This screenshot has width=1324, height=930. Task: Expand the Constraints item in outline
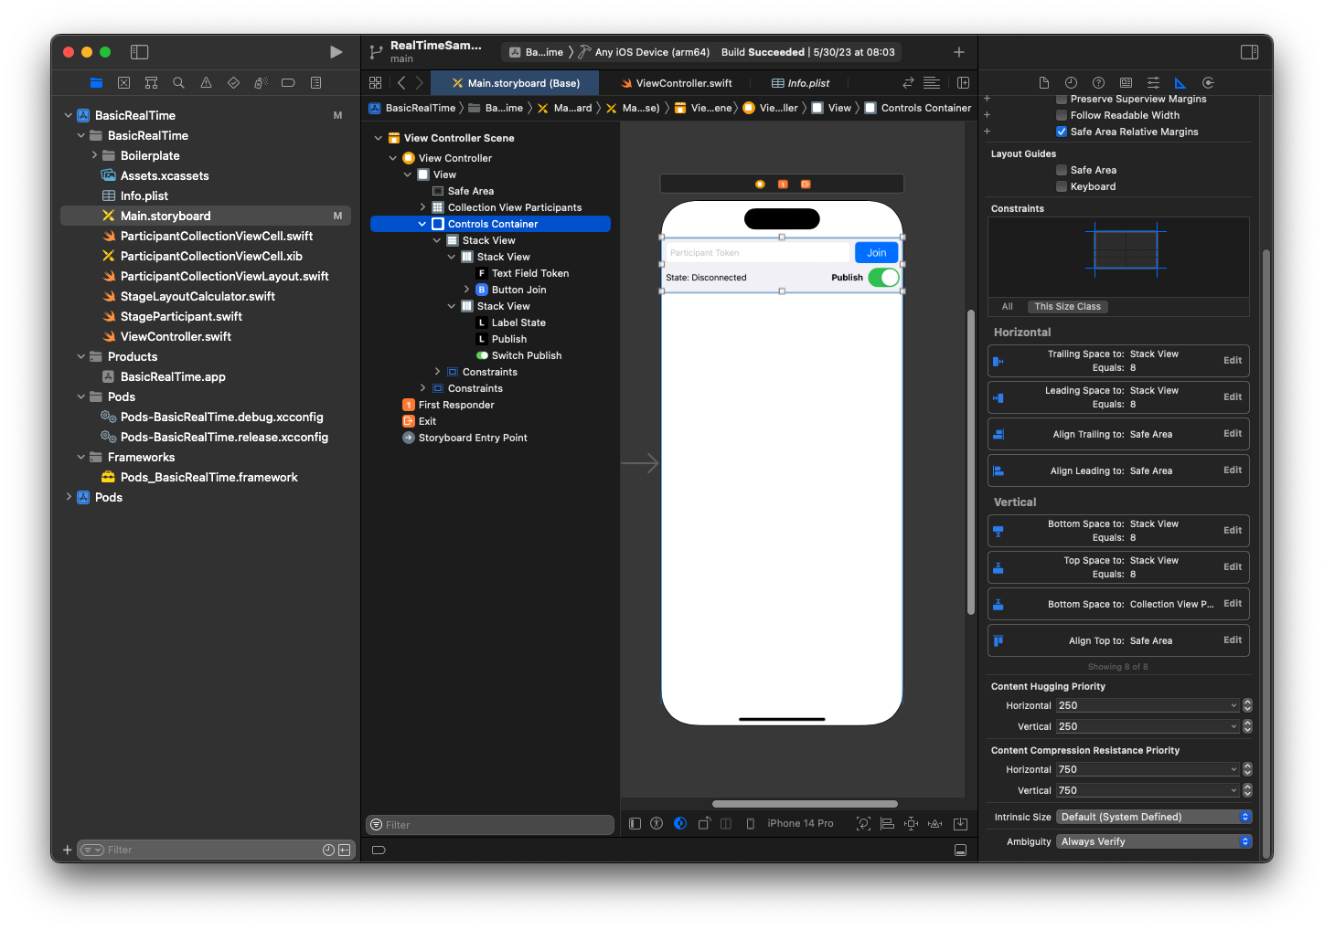click(x=437, y=371)
